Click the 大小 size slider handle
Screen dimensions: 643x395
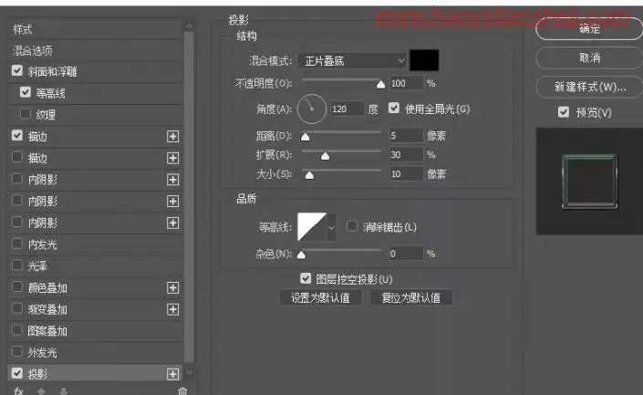pos(309,175)
